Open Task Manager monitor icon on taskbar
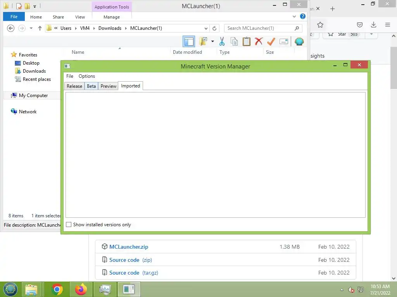 105,289
